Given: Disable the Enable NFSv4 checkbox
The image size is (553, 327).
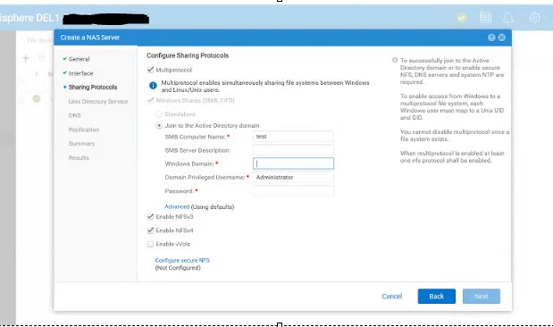Looking at the screenshot, I should pyautogui.click(x=151, y=231).
